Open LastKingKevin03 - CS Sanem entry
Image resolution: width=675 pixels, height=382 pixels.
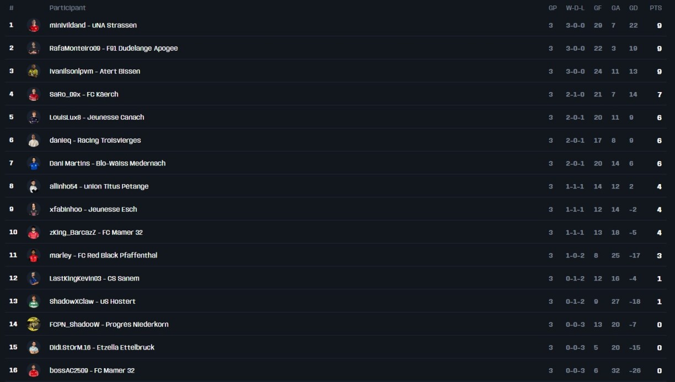[94, 278]
